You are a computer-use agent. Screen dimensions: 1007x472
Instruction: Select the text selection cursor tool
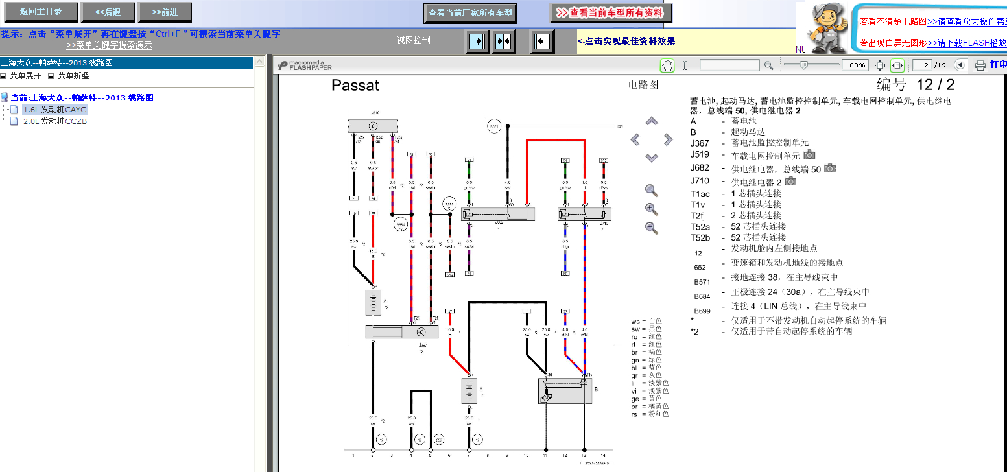click(684, 65)
